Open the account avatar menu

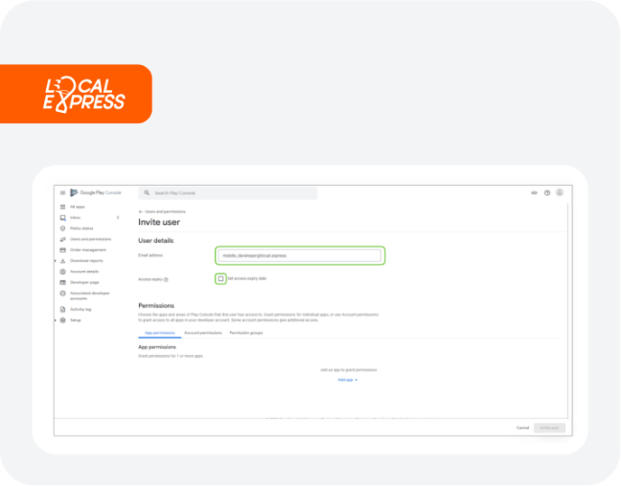coord(560,192)
